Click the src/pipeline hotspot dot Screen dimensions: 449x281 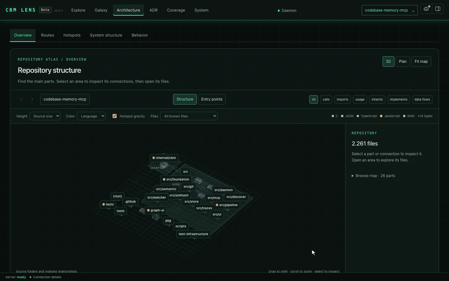(x=217, y=205)
